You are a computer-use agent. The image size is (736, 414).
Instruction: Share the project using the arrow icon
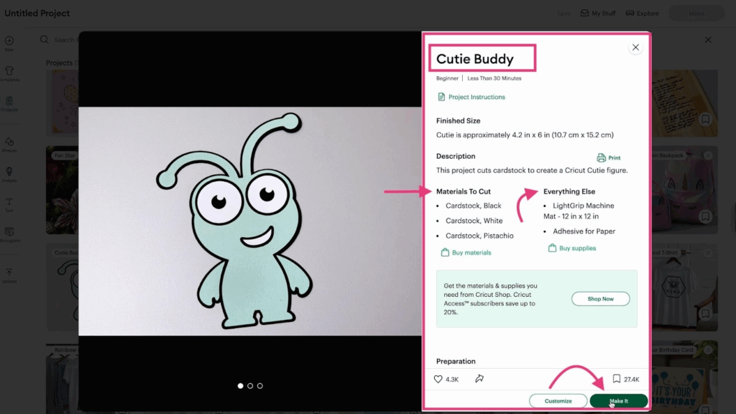click(479, 378)
